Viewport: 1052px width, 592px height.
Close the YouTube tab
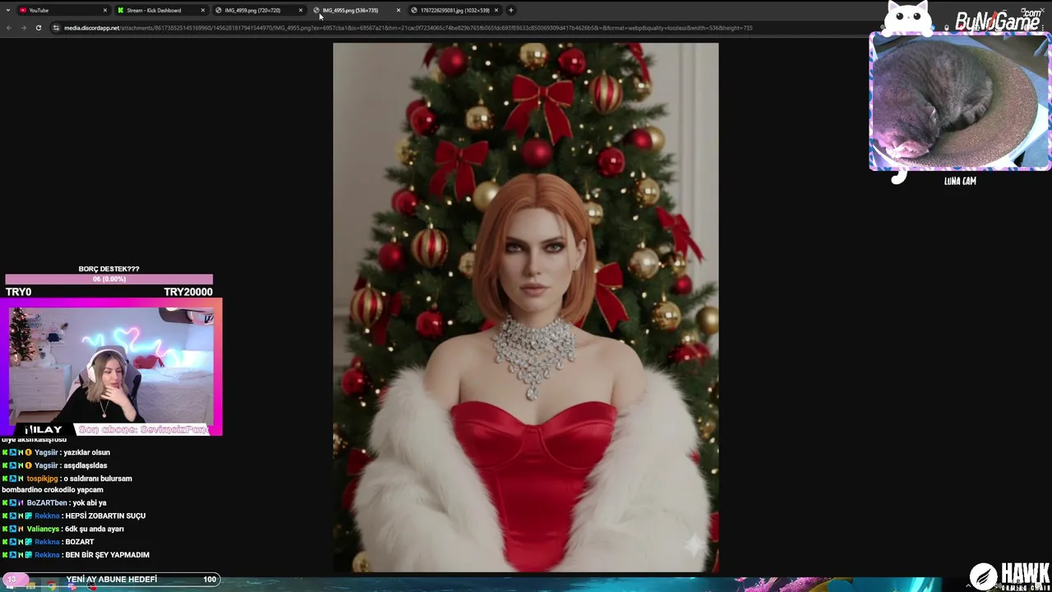105,11
